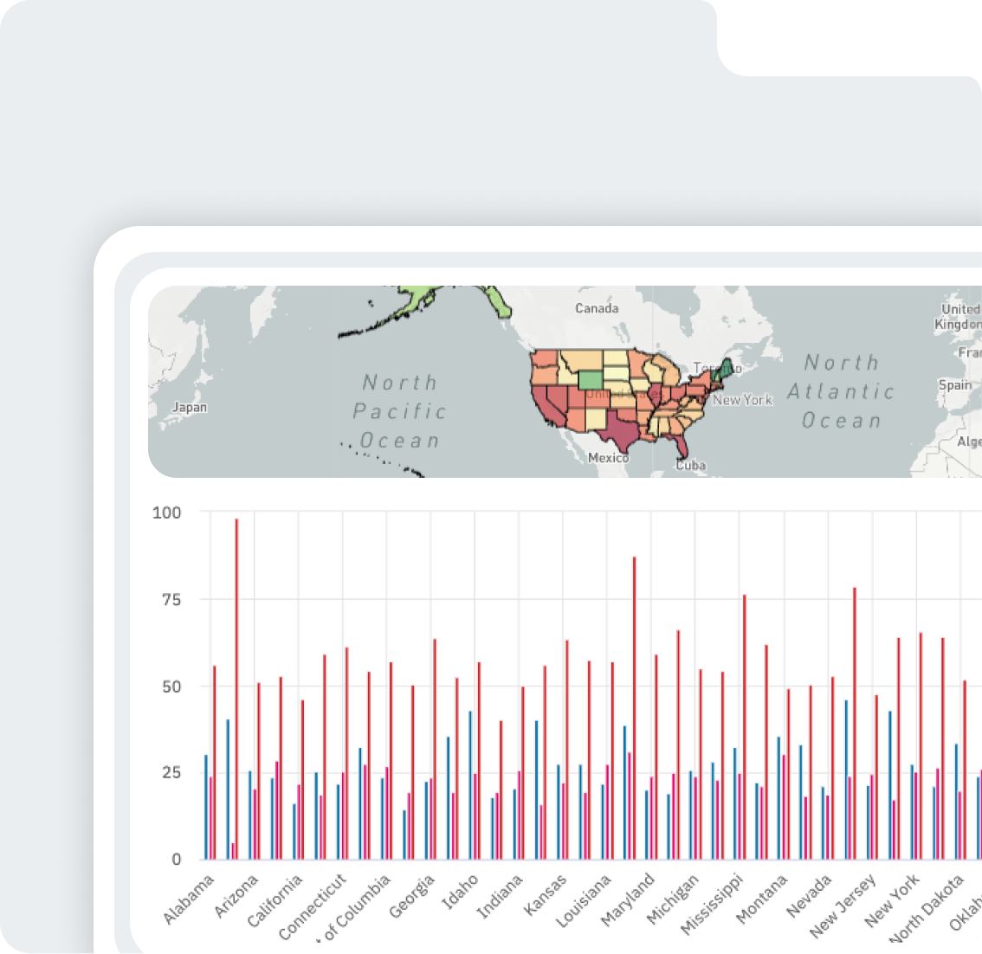
Task: Click the Connecticut x-axis label
Action: click(313, 907)
